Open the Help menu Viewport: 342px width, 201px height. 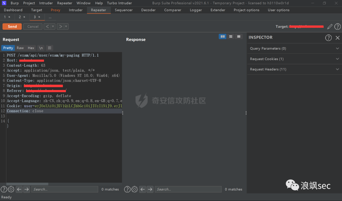[99, 3]
